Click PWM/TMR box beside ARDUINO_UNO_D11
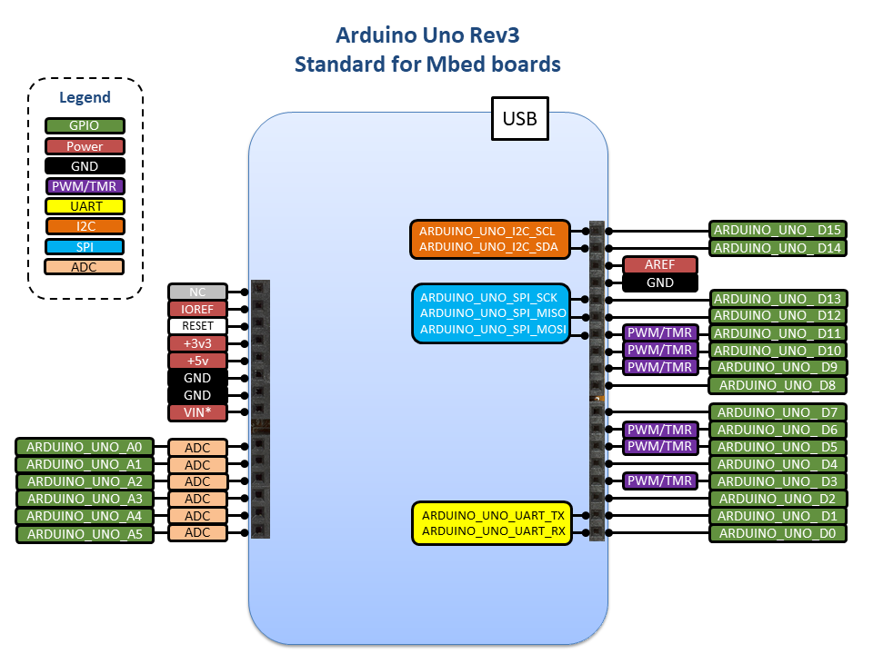The width and height of the screenshot is (873, 654). (660, 332)
